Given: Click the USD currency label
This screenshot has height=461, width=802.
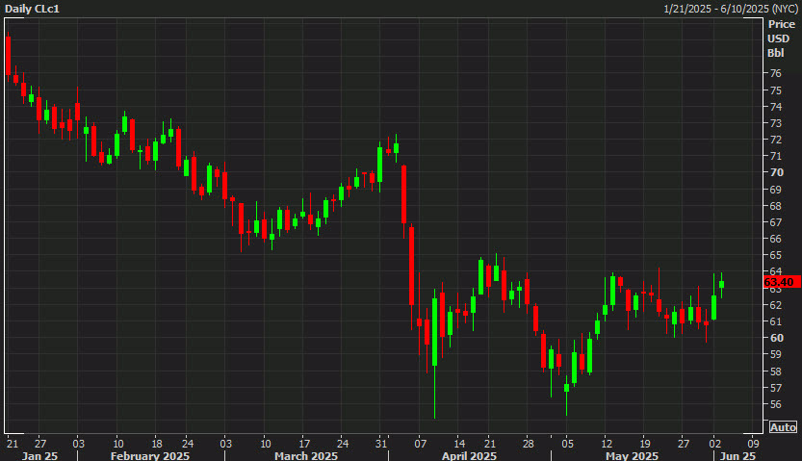Looking at the screenshot, I should coord(779,38).
